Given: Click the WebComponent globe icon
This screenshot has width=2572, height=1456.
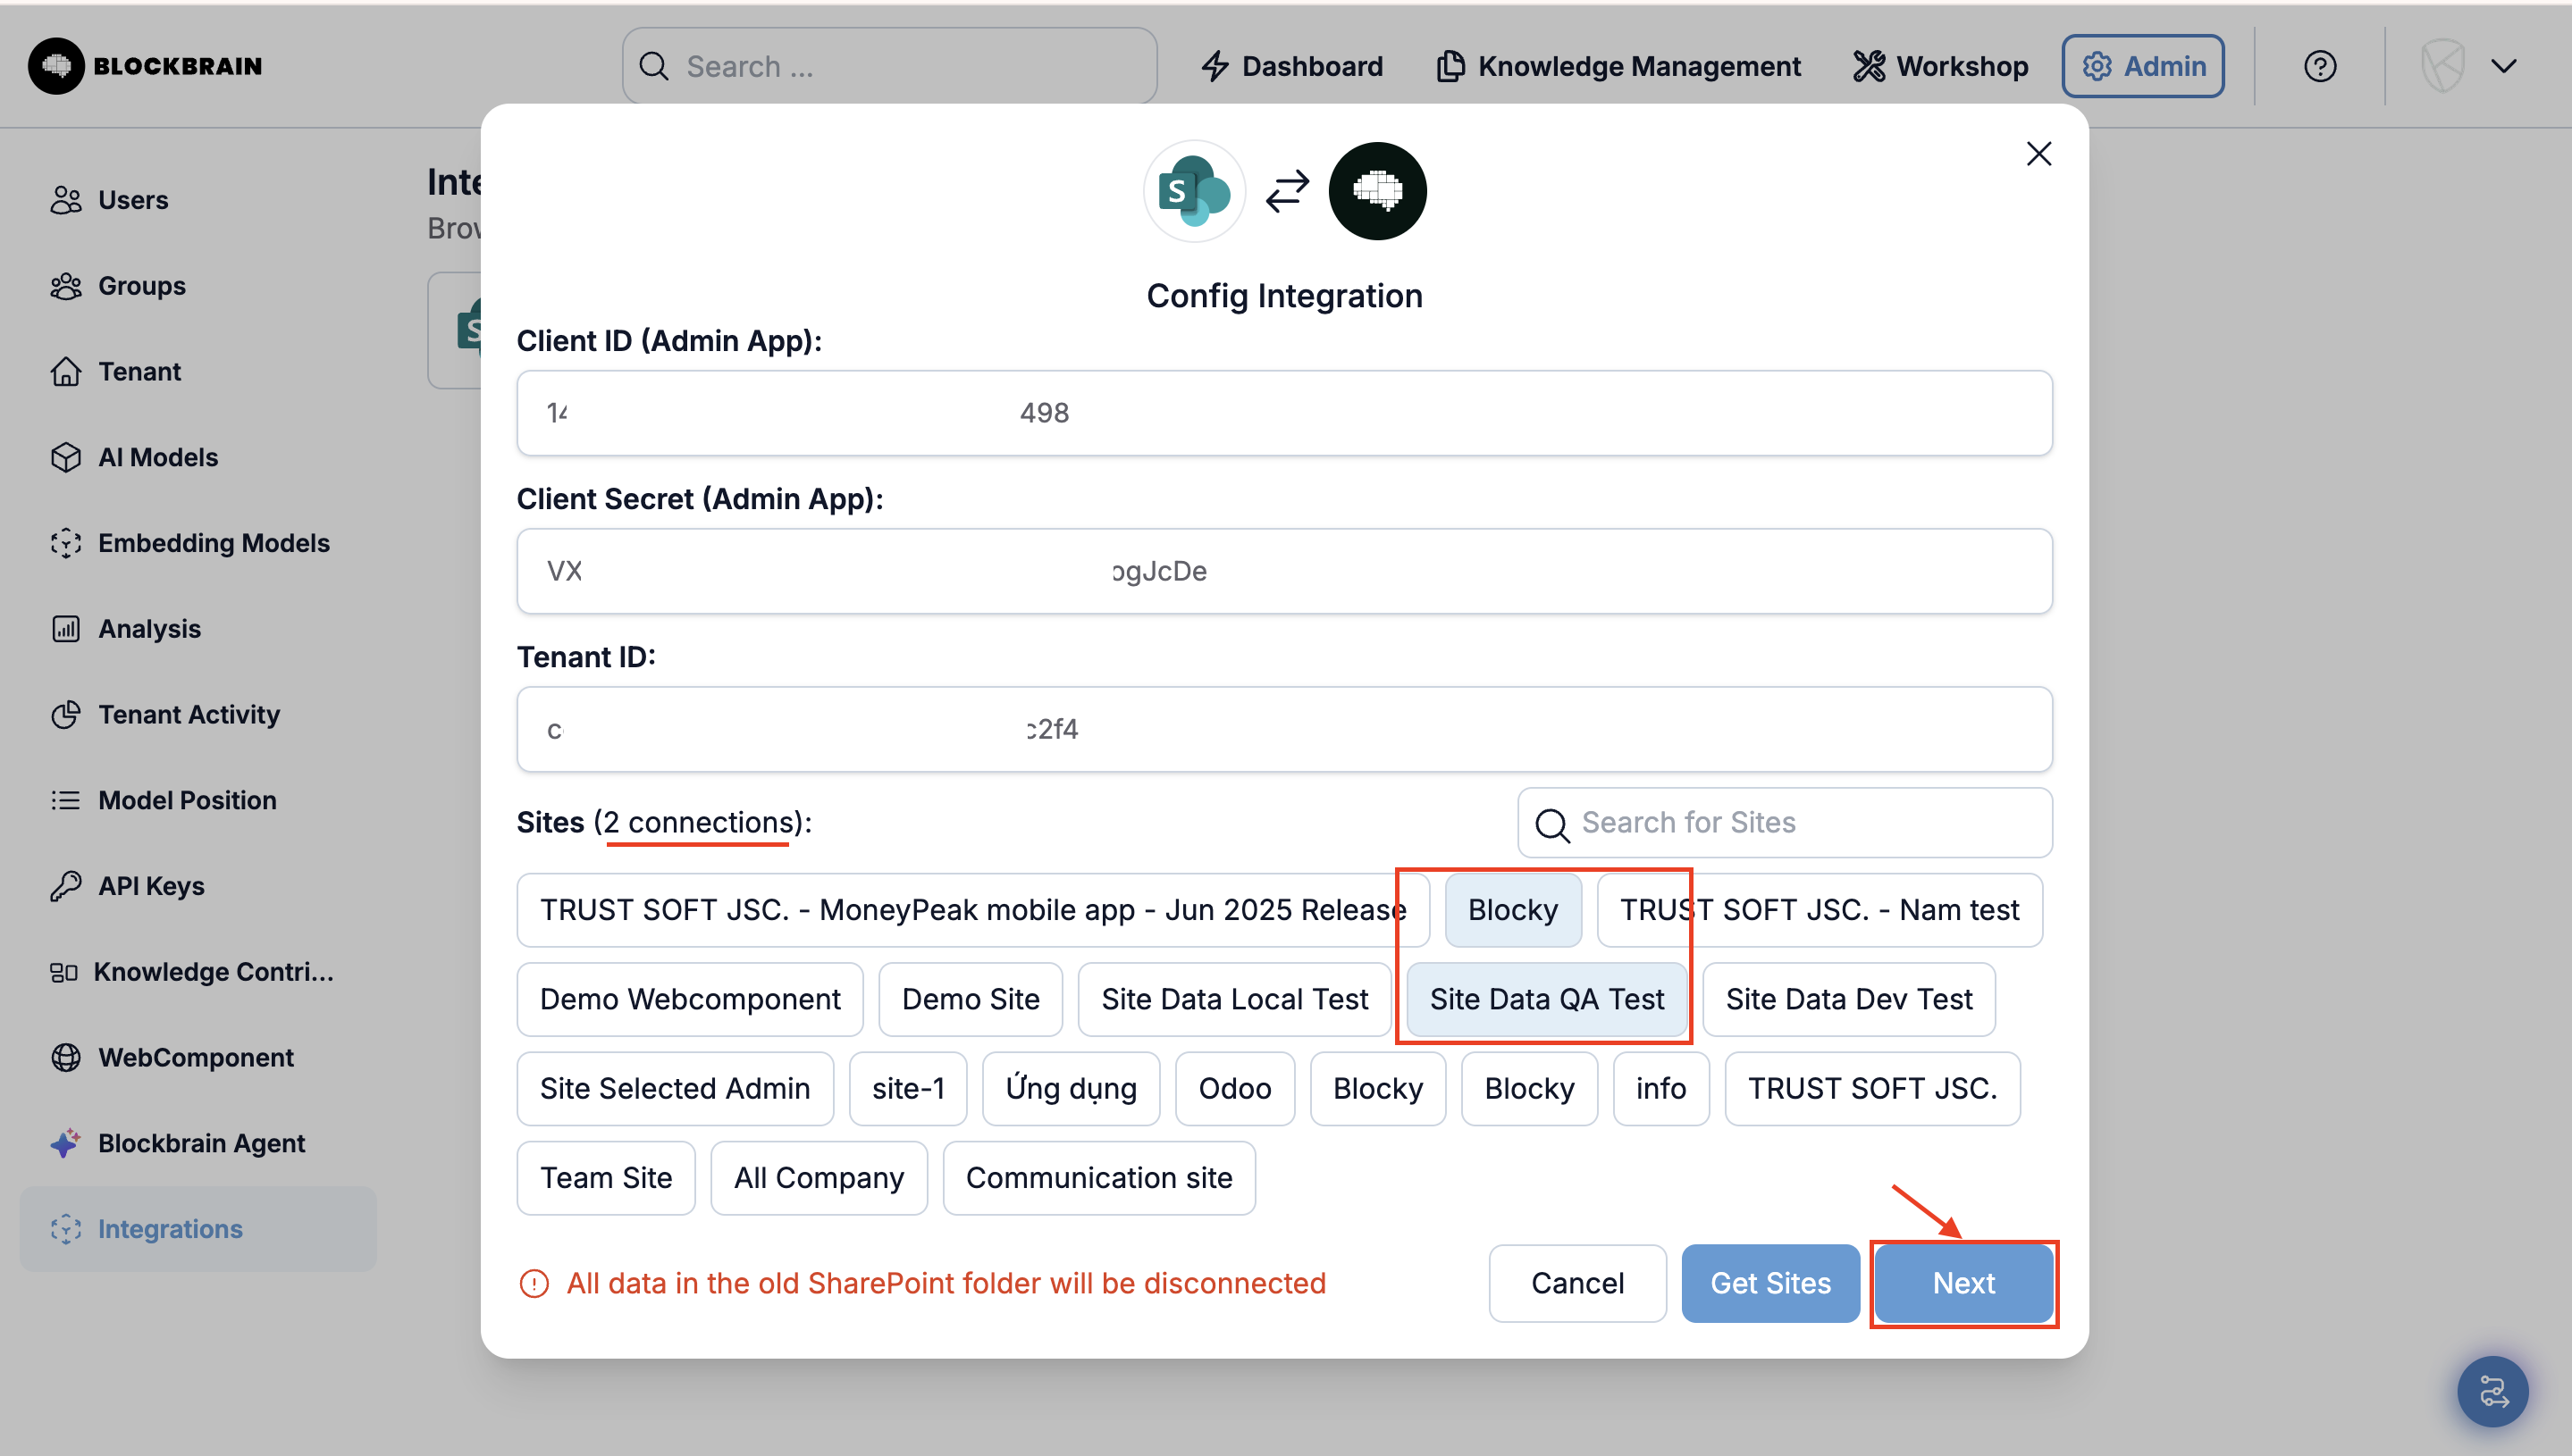Looking at the screenshot, I should [66, 1058].
